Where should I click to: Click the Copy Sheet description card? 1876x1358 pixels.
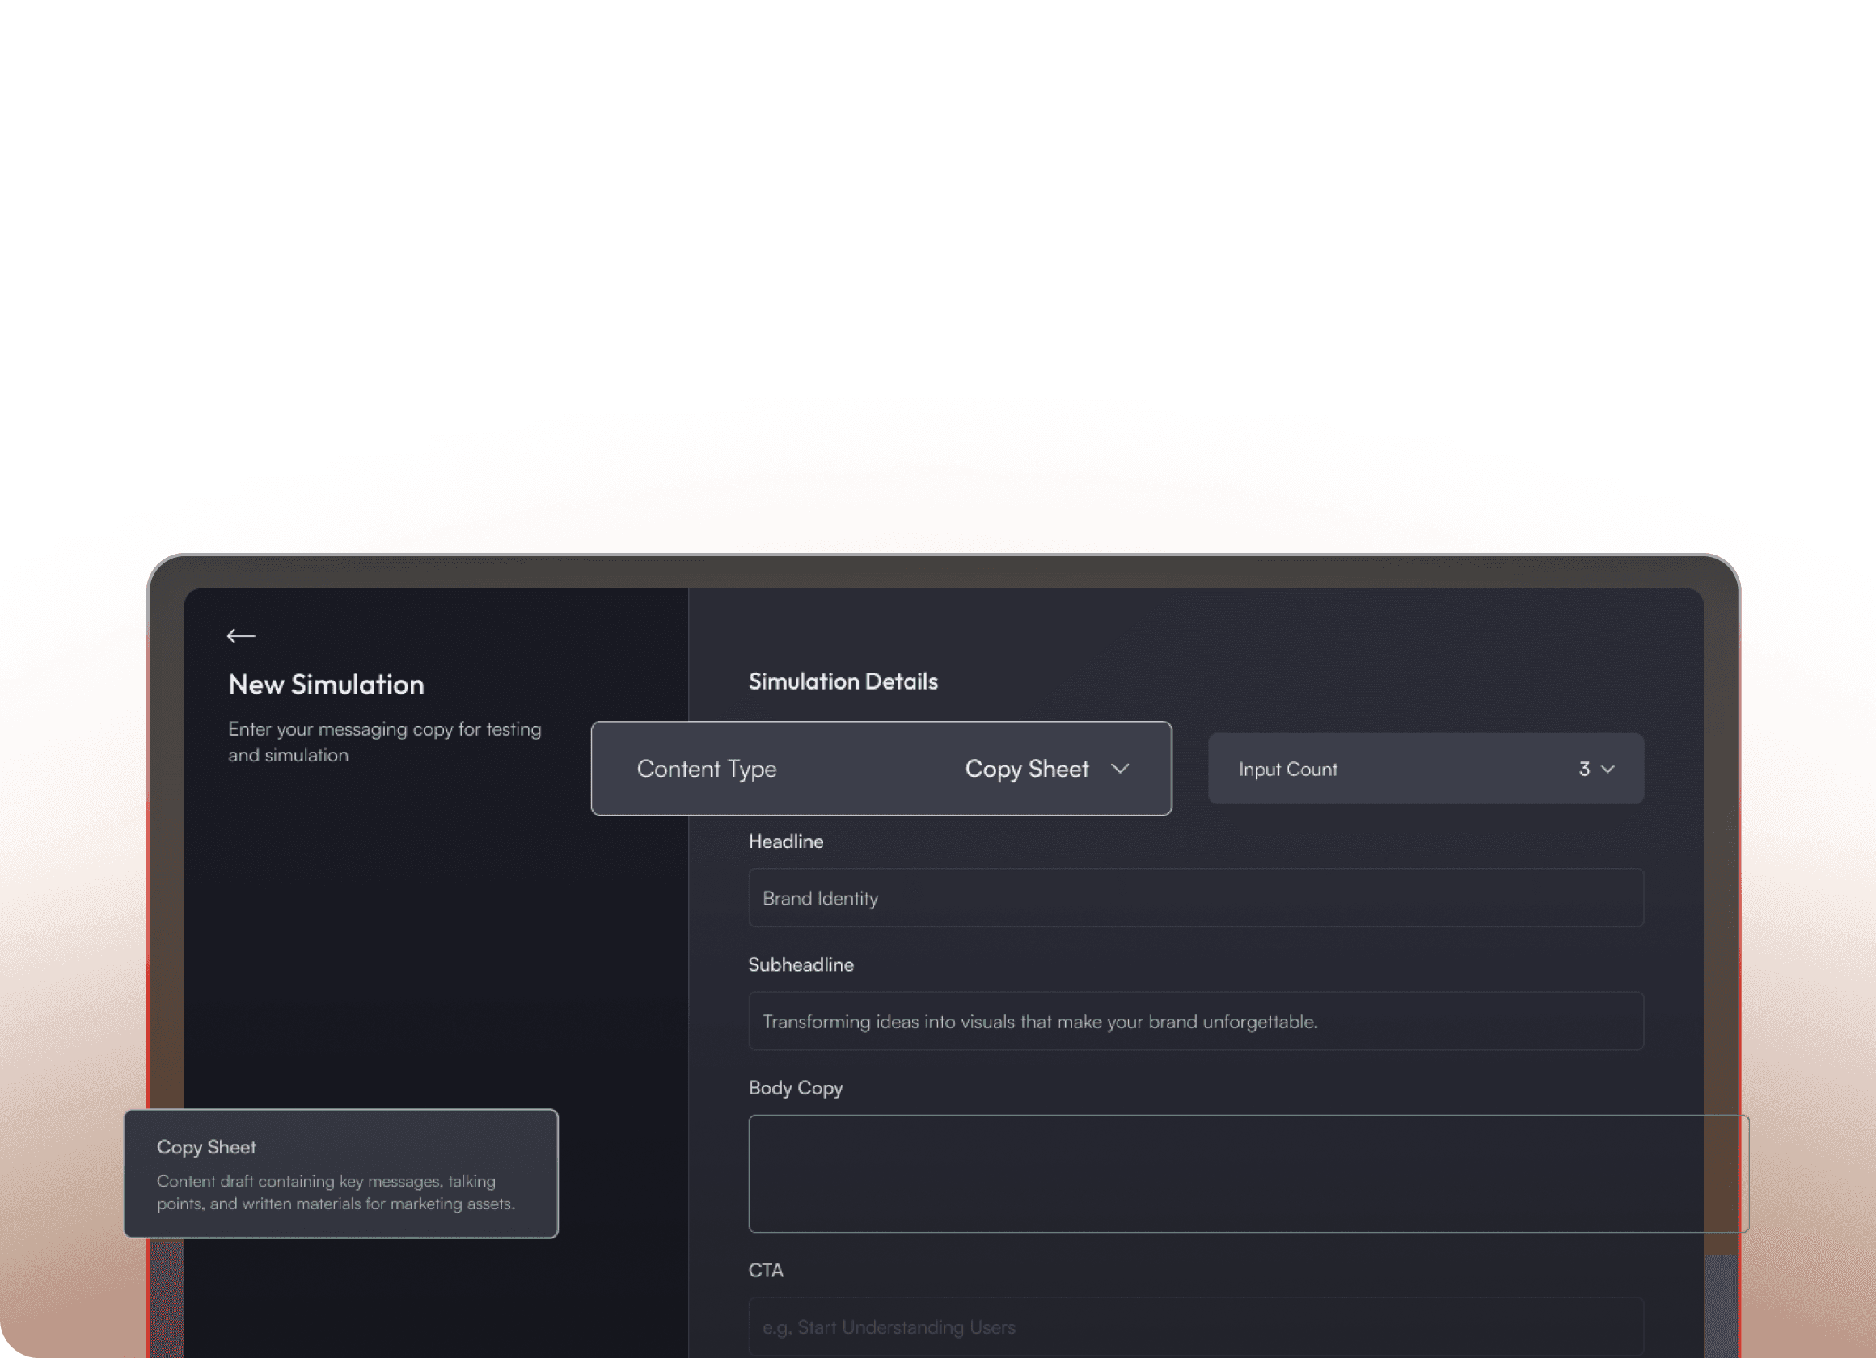tap(340, 1192)
